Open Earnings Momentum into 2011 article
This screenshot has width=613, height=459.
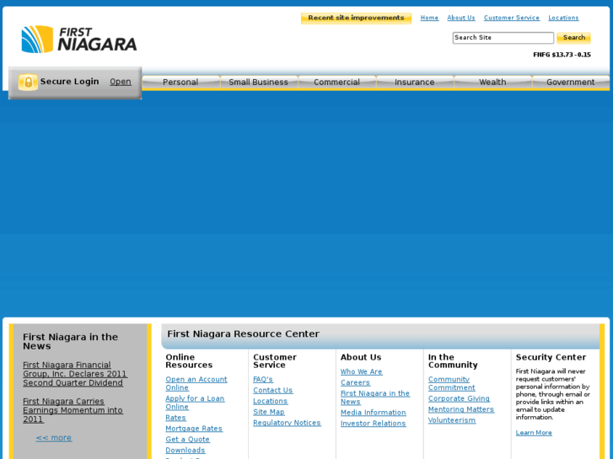pyautogui.click(x=73, y=410)
